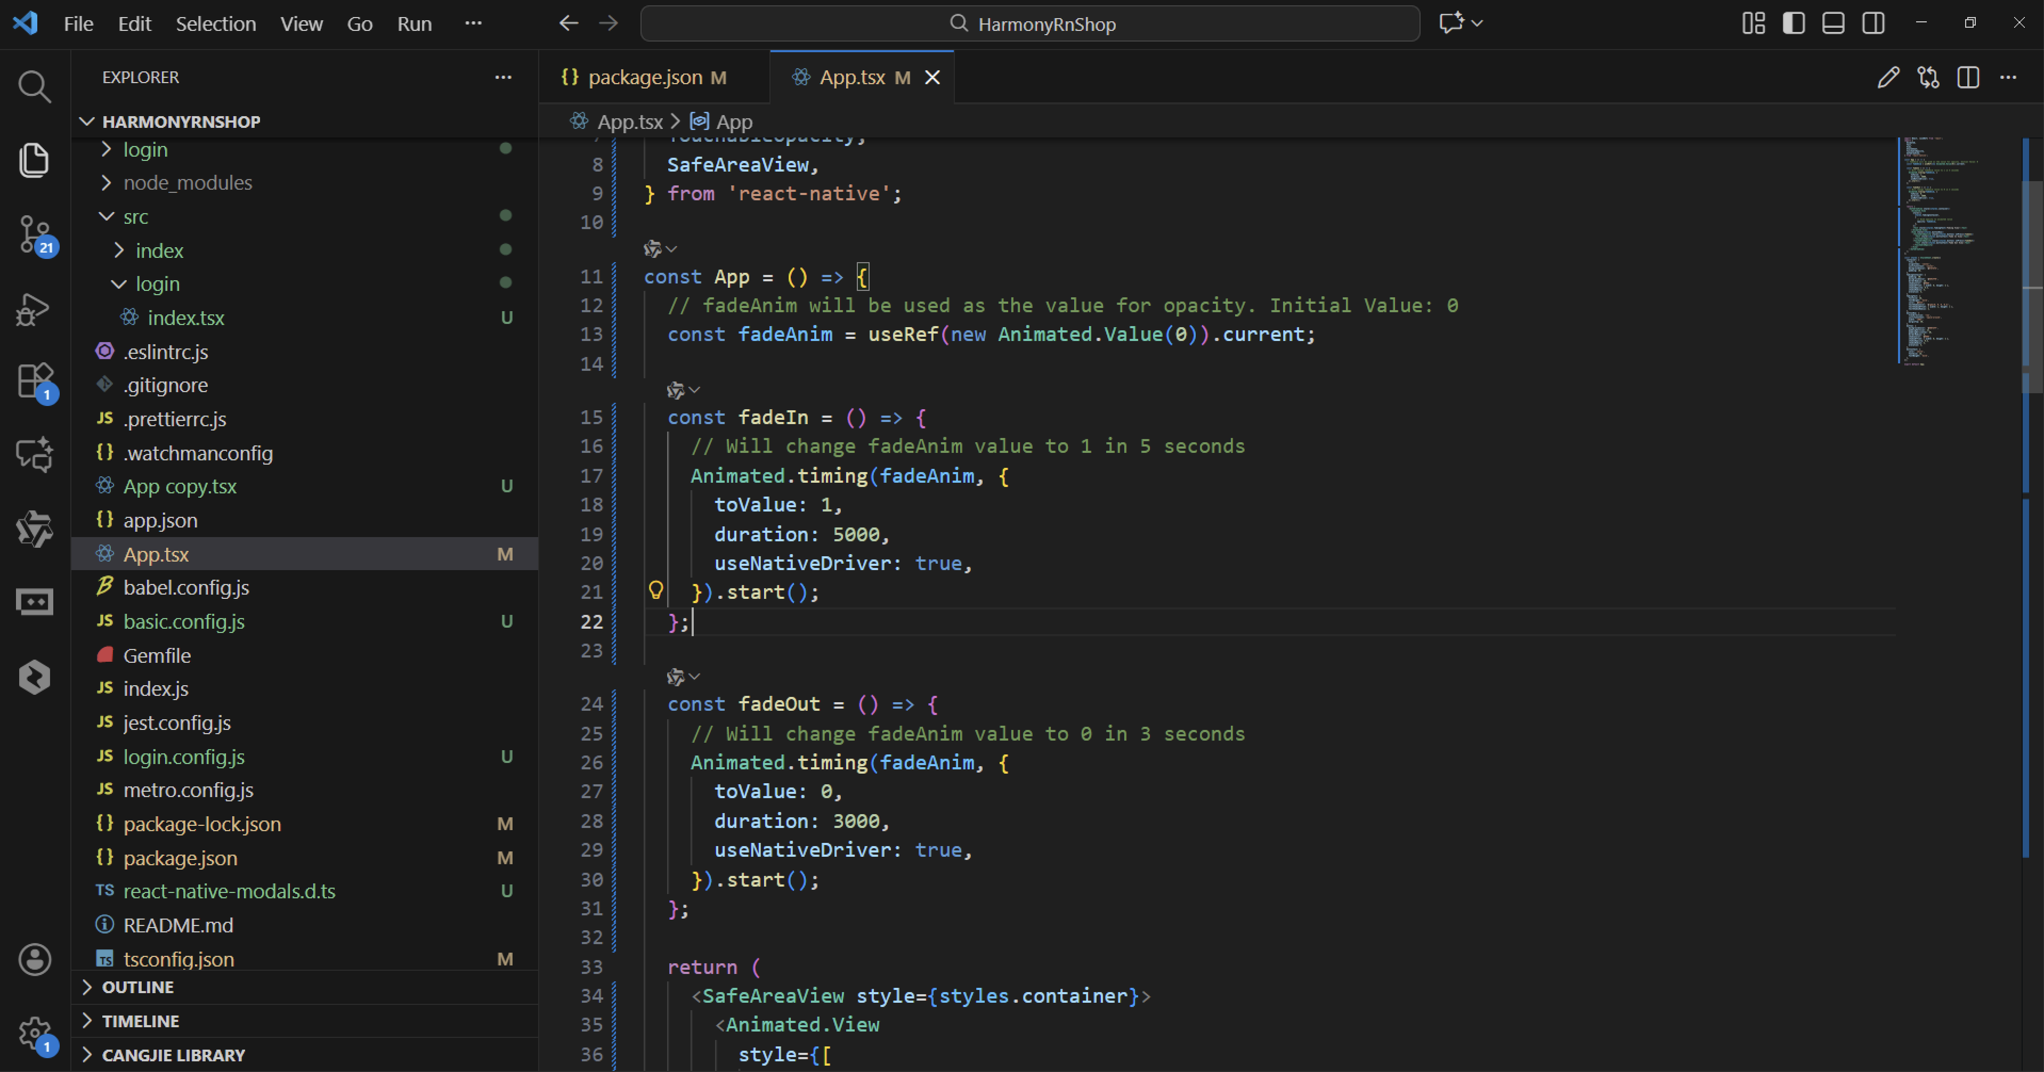Click the App symbol in breadcrumb
The height and width of the screenshot is (1072, 2044).
pyautogui.click(x=733, y=122)
